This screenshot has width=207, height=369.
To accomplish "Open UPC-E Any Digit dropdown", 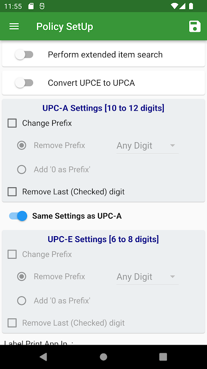I will [147, 277].
